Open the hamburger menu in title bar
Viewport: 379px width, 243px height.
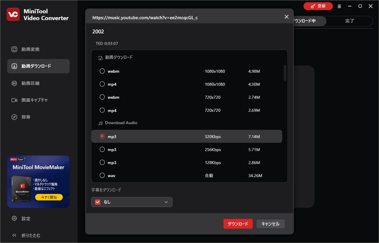tap(339, 6)
